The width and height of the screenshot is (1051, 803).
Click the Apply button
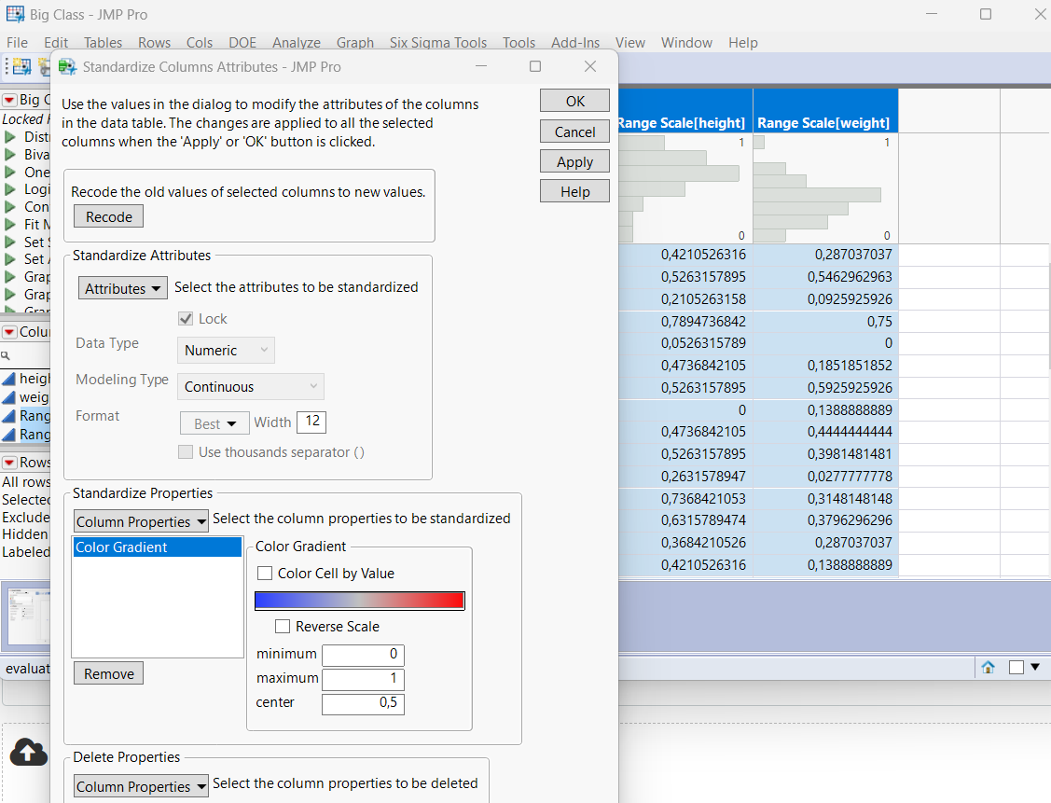(574, 161)
